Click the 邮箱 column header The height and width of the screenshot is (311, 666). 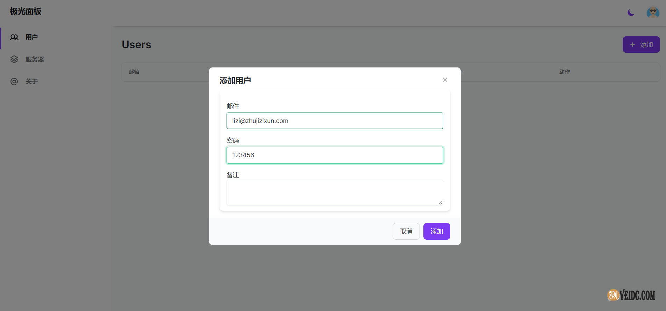coord(134,72)
